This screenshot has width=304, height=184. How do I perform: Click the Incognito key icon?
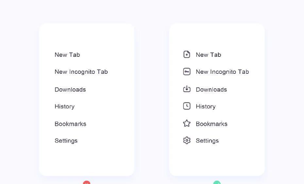187,71
